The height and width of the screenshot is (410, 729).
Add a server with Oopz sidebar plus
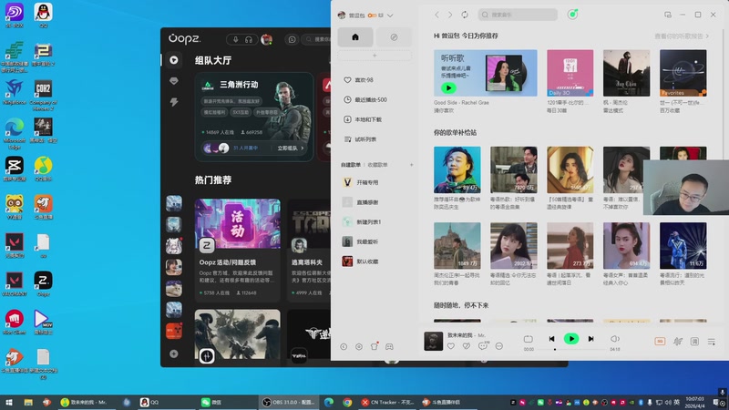[x=174, y=354]
